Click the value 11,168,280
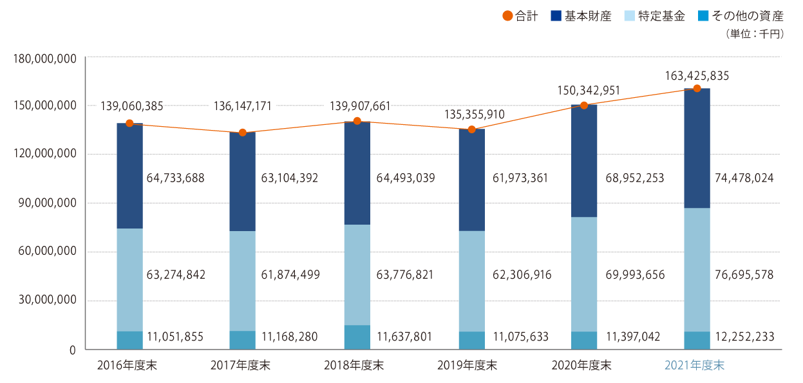The image size is (803, 383). tap(290, 337)
